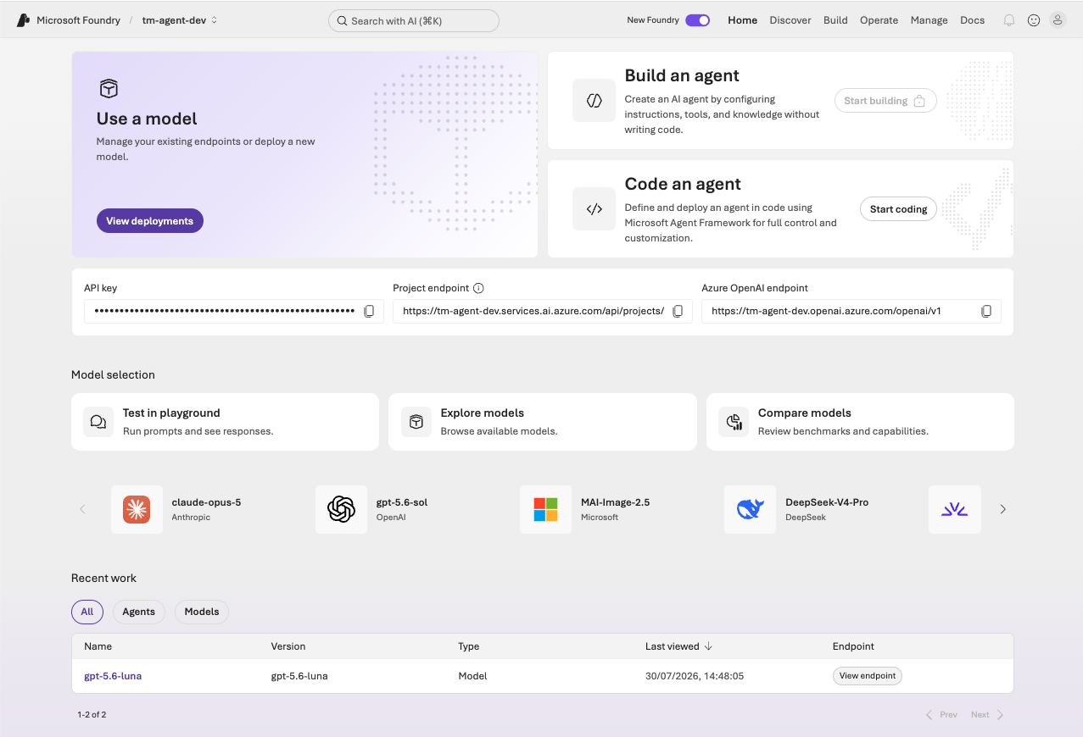This screenshot has height=737, width=1083.
Task: Click the Build an agent icon
Action: pyautogui.click(x=595, y=101)
